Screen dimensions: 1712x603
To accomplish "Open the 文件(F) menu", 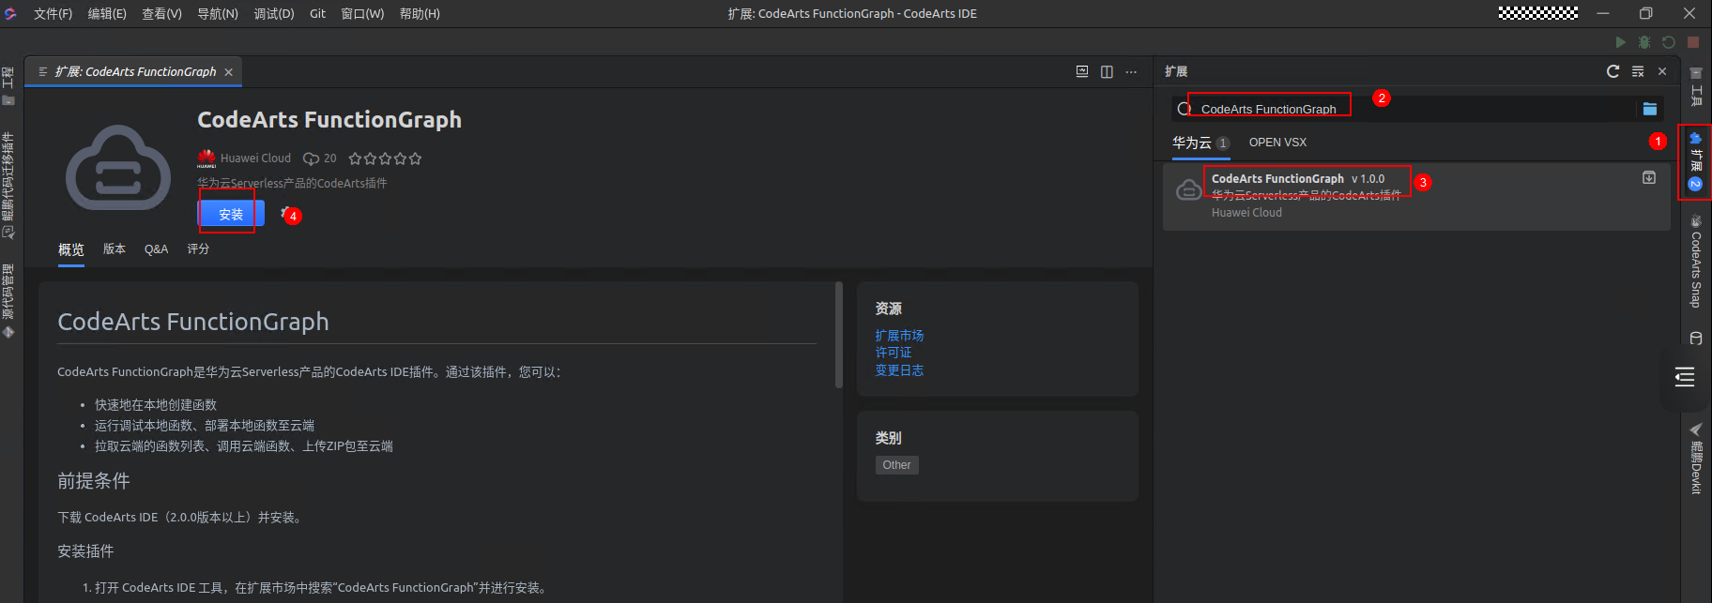I will 53,13.
